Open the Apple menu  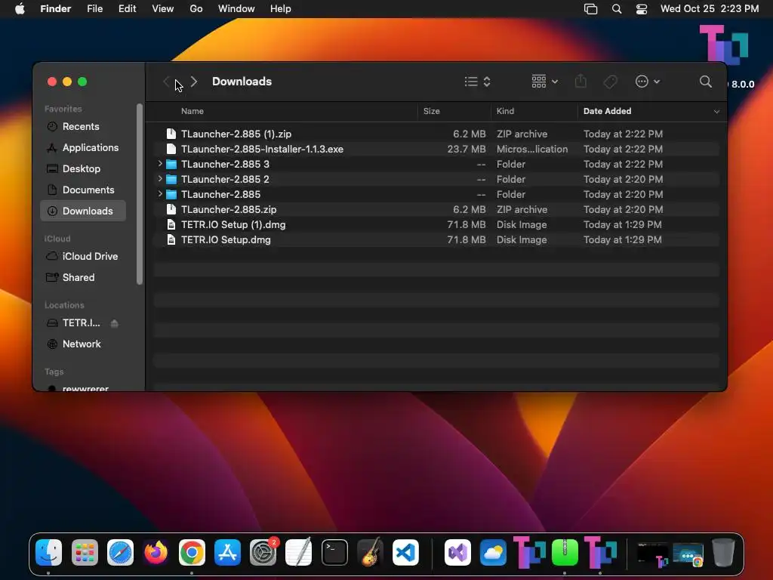(x=20, y=9)
